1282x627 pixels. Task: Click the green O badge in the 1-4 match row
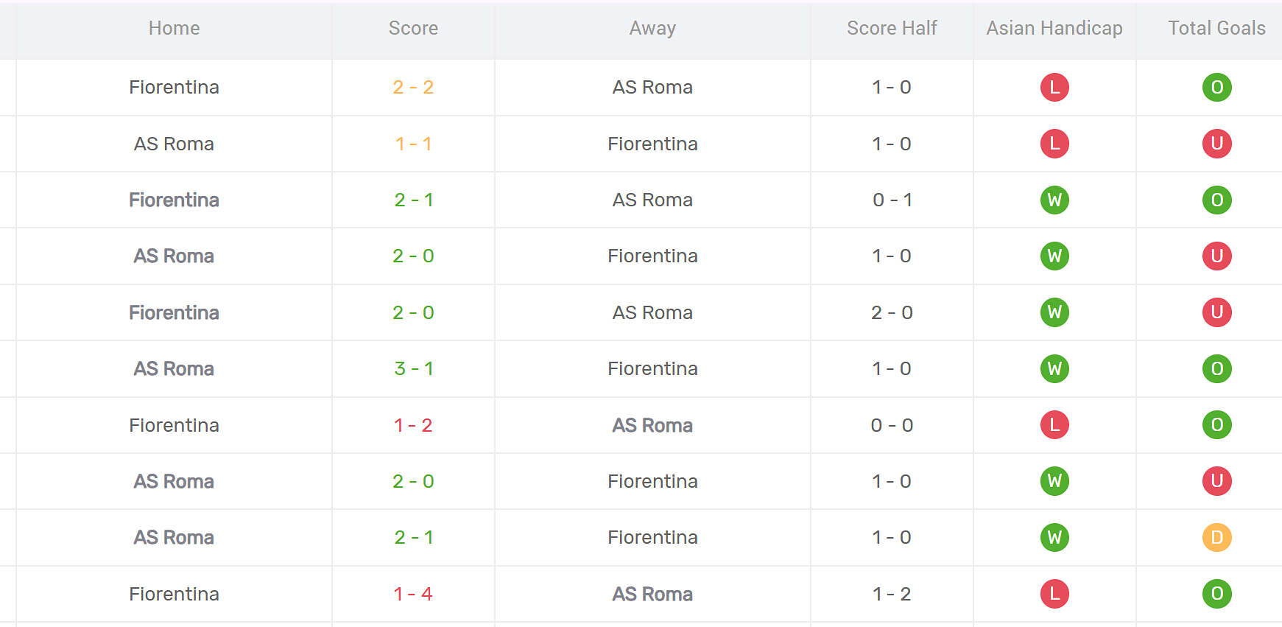pyautogui.click(x=1216, y=594)
